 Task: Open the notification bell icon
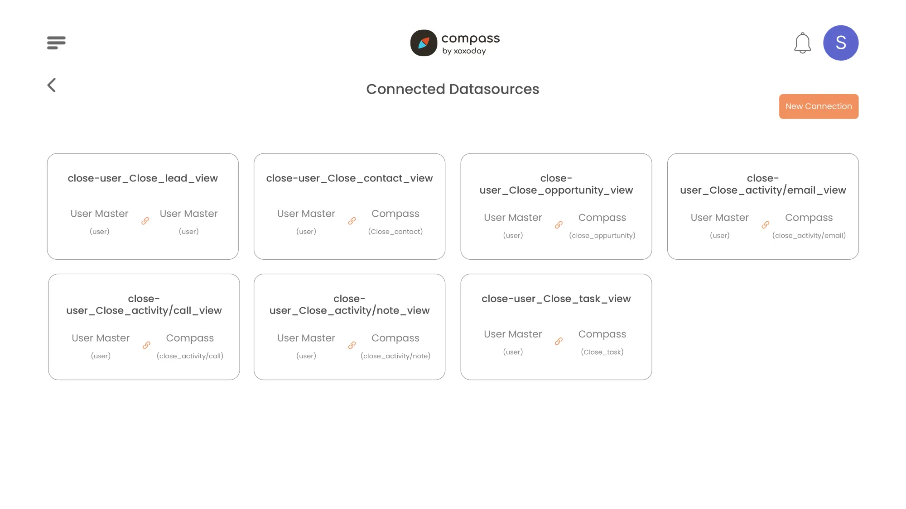[803, 42]
